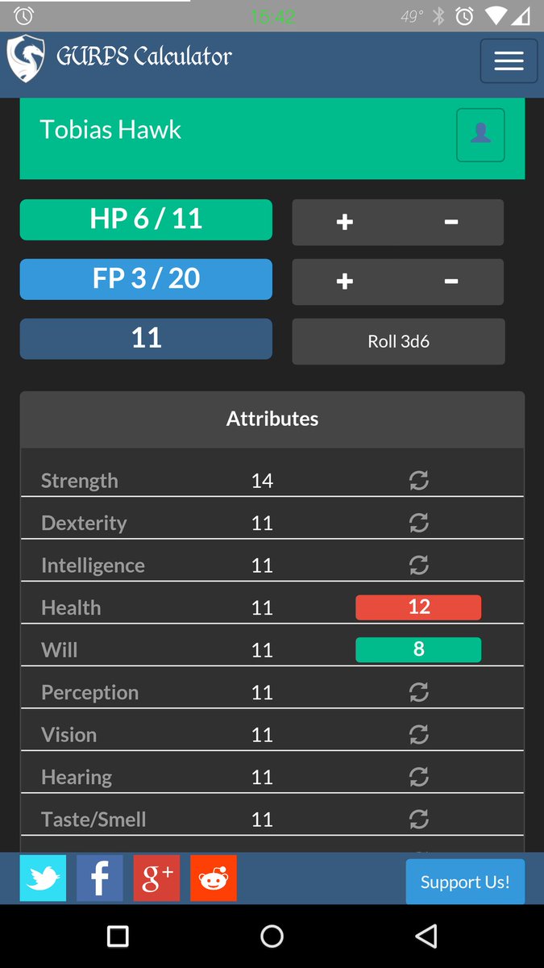Select the red Health roll result 12
The height and width of the screenshot is (968, 544).
[x=418, y=607]
